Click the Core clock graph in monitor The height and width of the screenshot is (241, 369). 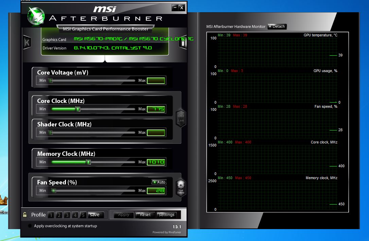(277, 159)
